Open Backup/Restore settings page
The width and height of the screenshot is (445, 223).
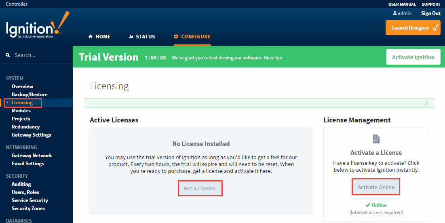pyautogui.click(x=30, y=95)
